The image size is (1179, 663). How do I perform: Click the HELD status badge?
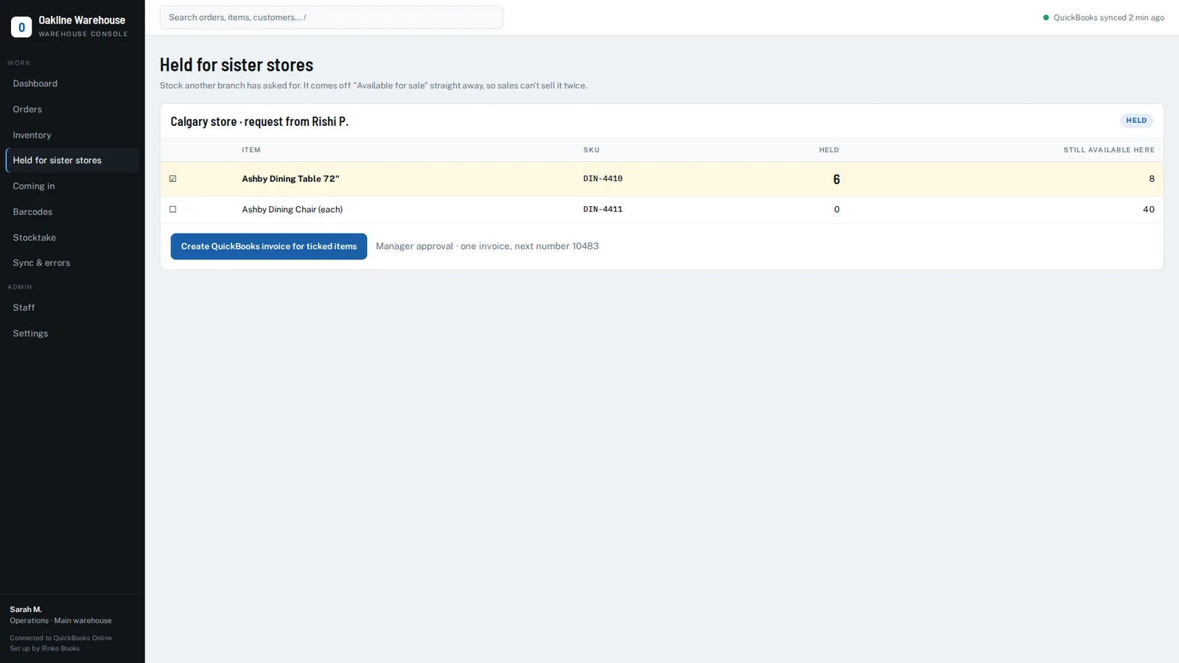click(1136, 121)
